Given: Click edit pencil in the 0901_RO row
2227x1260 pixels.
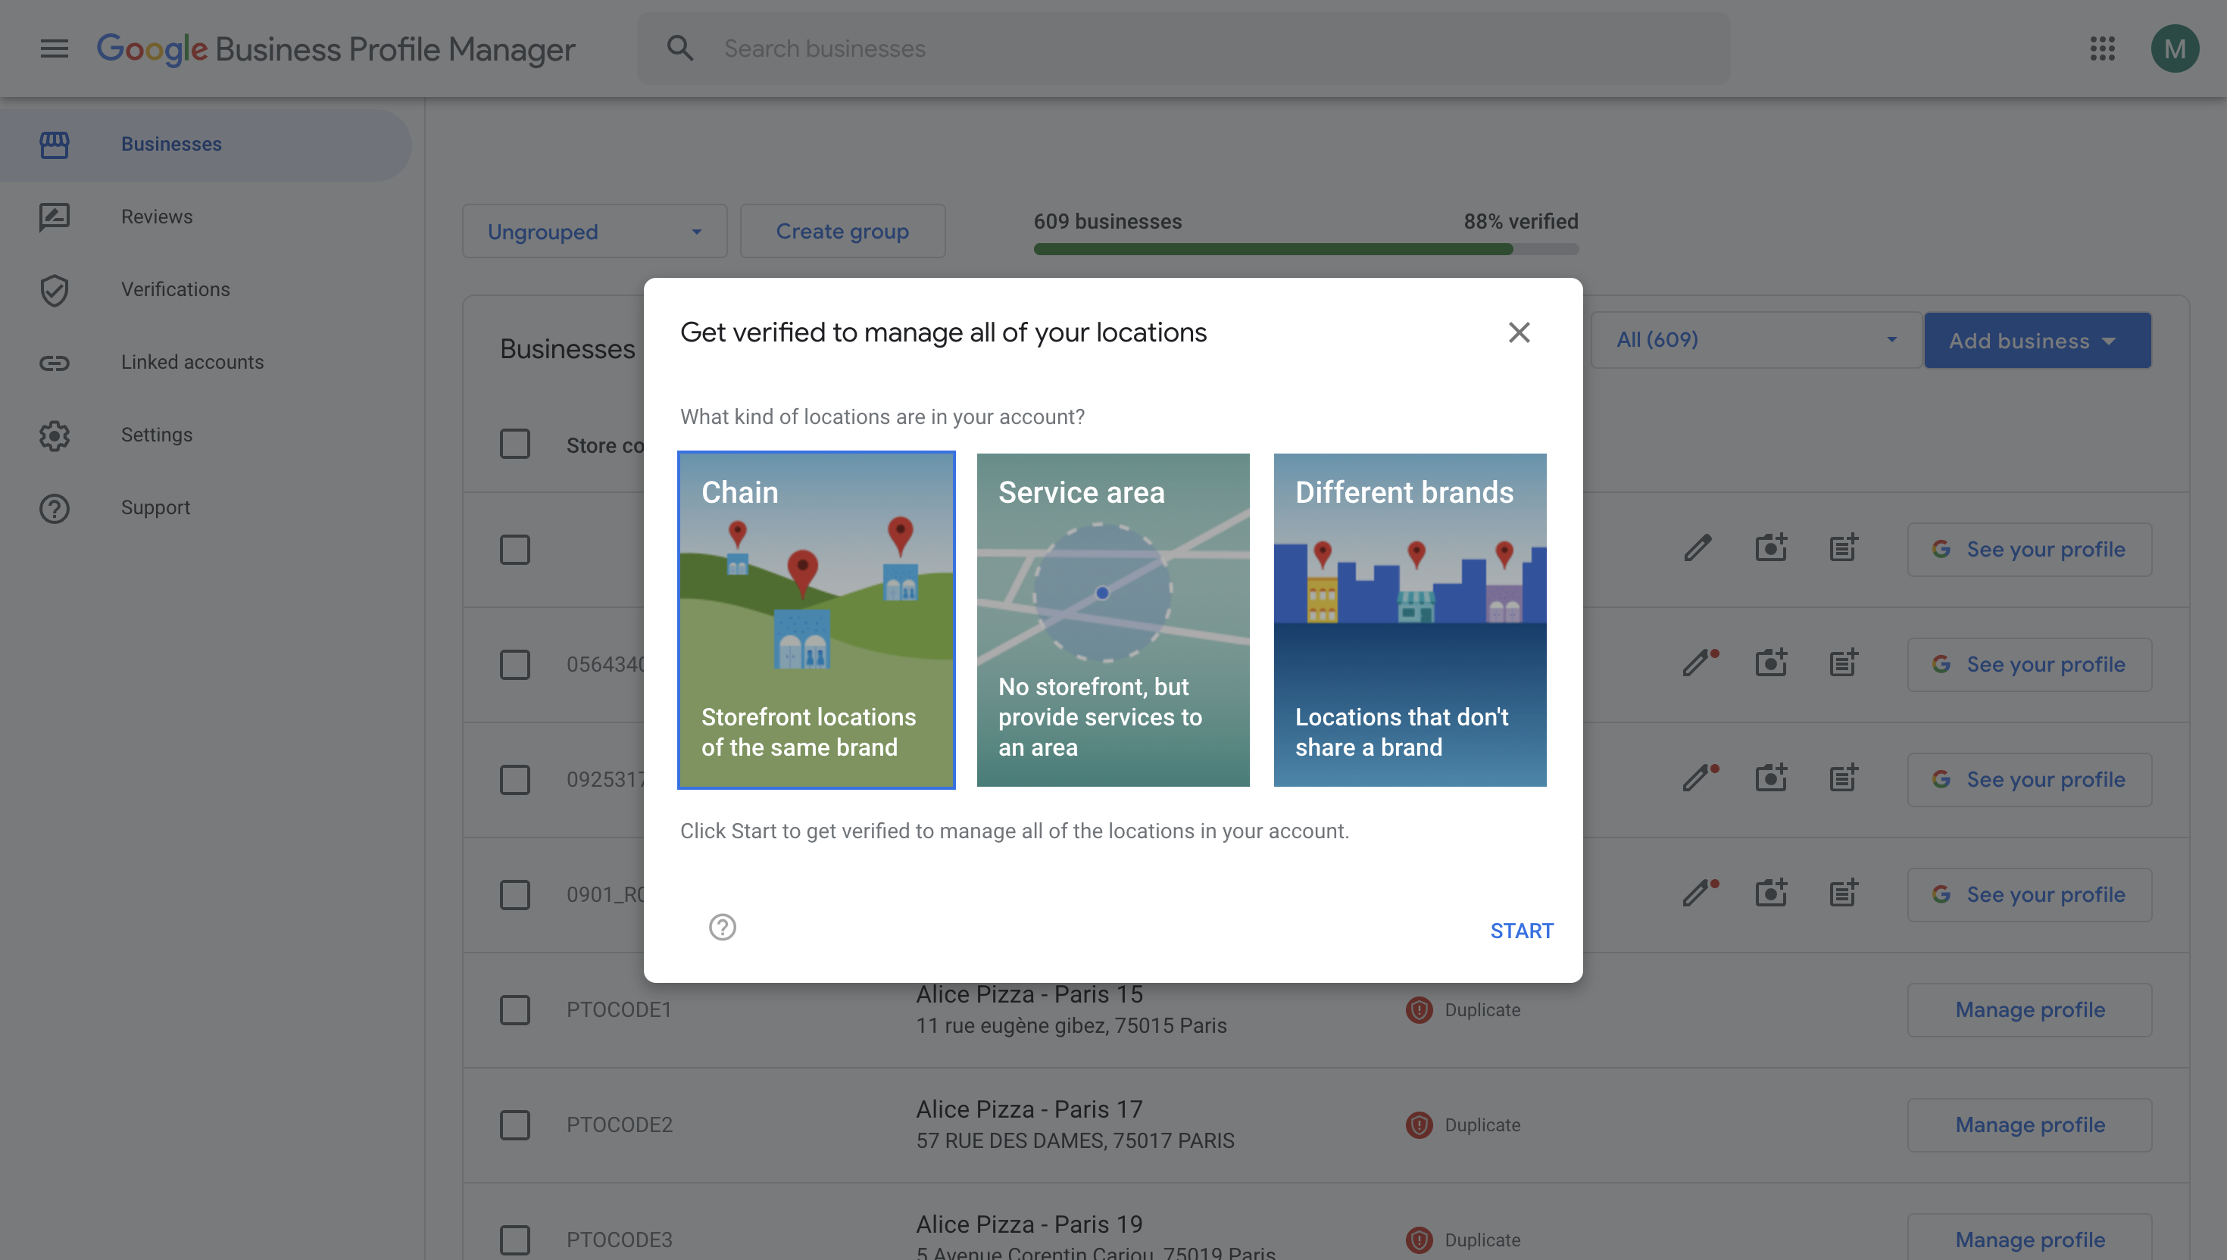Looking at the screenshot, I should [x=1699, y=893].
